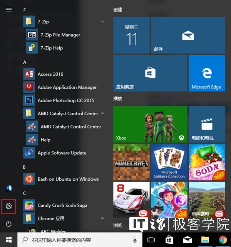231x247 pixels.
Task: Click the taskbar search input field
Action: tap(77, 240)
